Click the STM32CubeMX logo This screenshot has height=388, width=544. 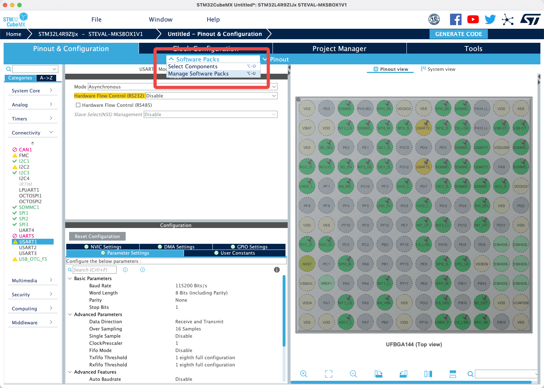15,20
